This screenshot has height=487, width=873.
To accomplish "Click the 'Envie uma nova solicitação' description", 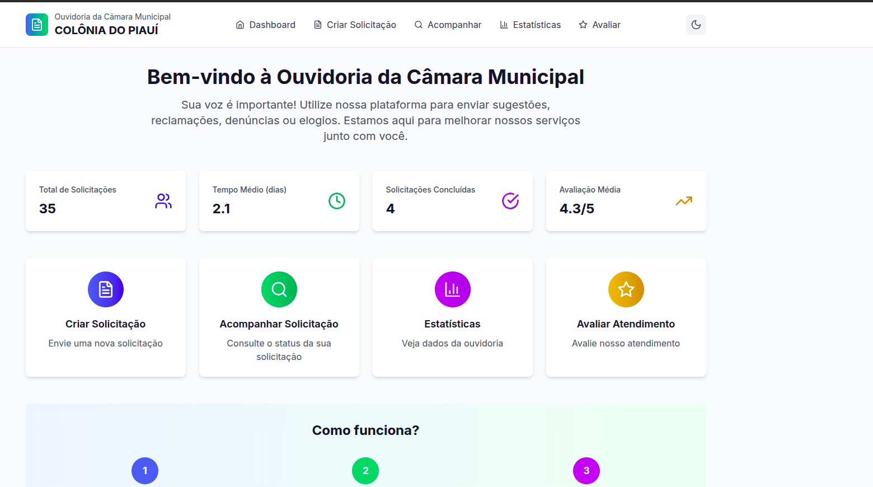I will pos(106,343).
